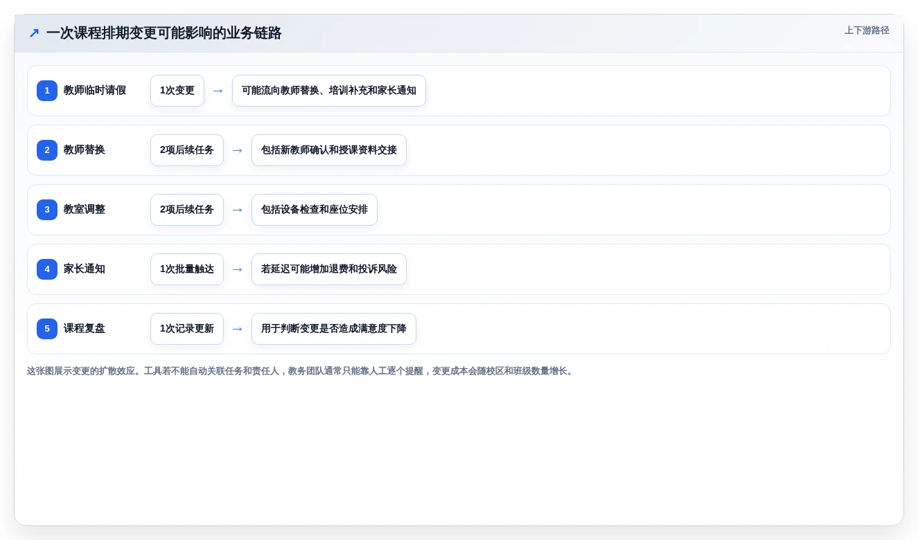Click the 1次记录更新 chip

tap(187, 329)
